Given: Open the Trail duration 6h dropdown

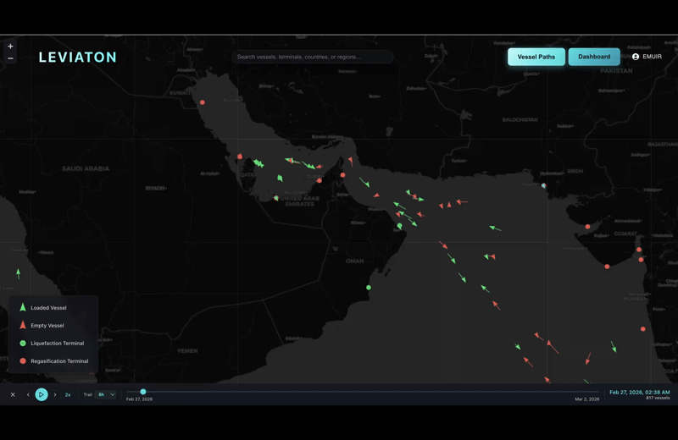Looking at the screenshot, I should [106, 394].
